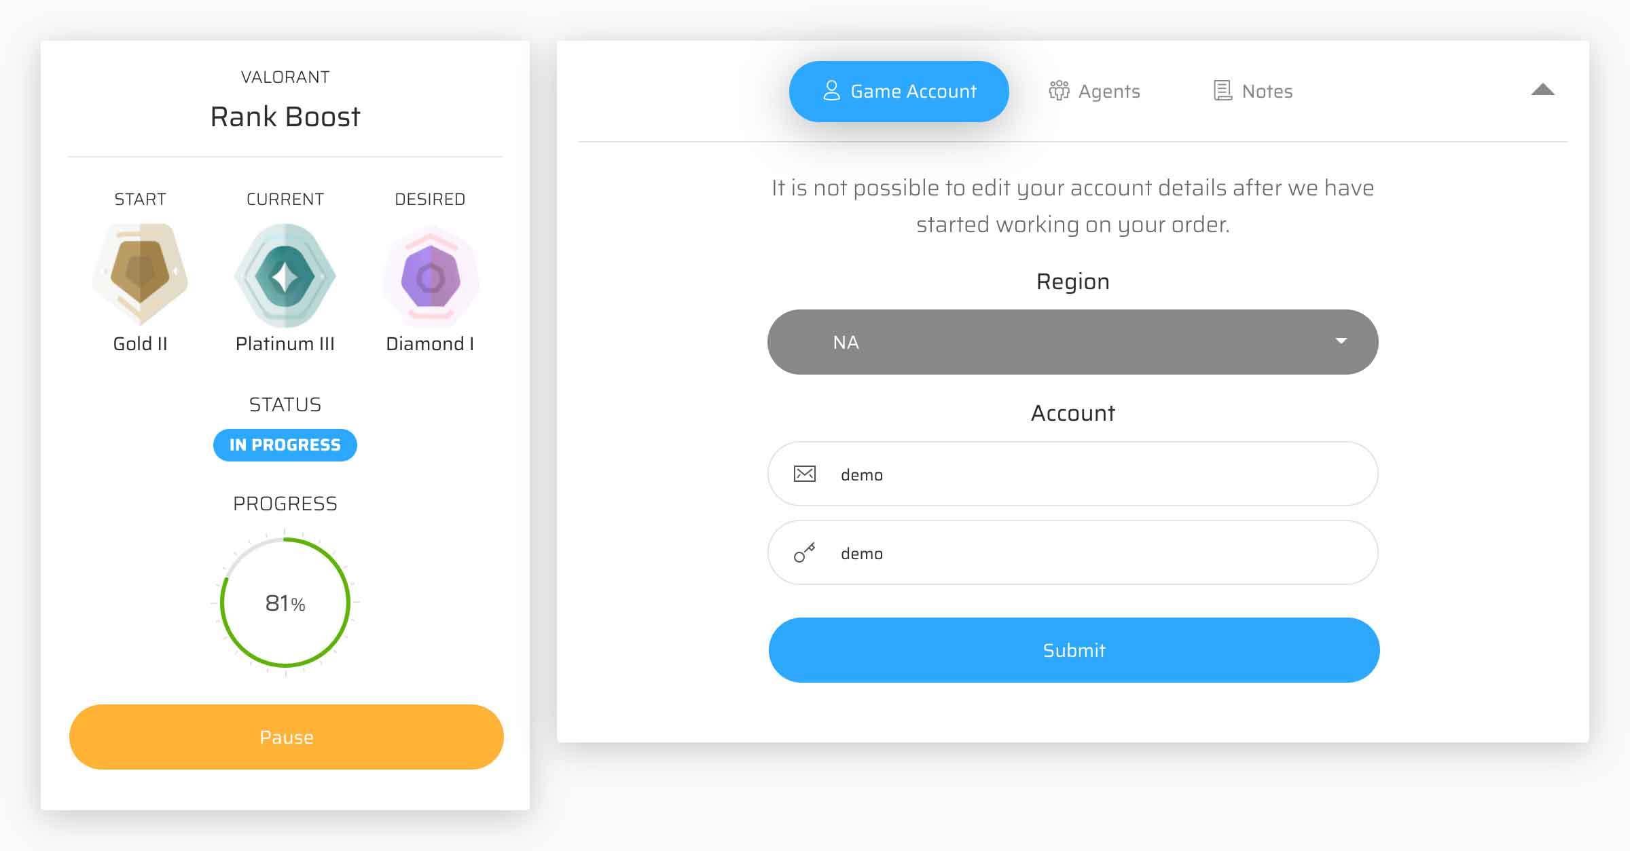Click the email envelope icon in account field
Image resolution: width=1630 pixels, height=851 pixels.
coord(808,474)
